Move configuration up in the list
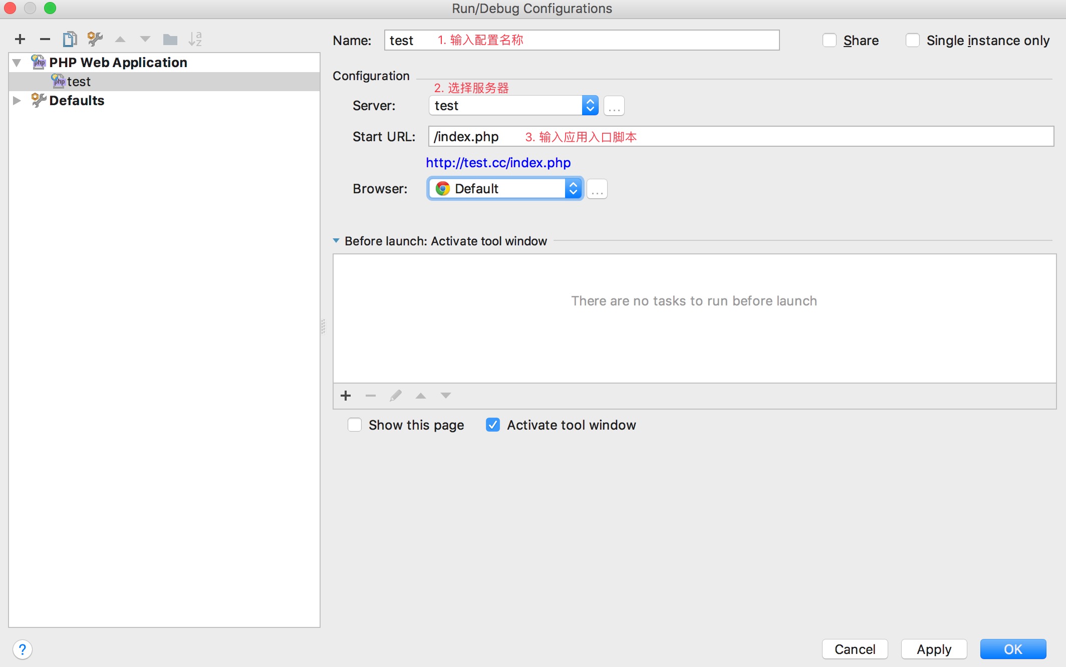The image size is (1066, 667). 120,39
